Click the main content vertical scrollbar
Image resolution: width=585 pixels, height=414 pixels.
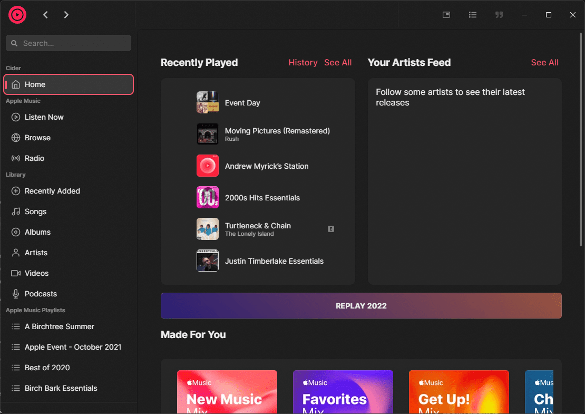click(581, 140)
